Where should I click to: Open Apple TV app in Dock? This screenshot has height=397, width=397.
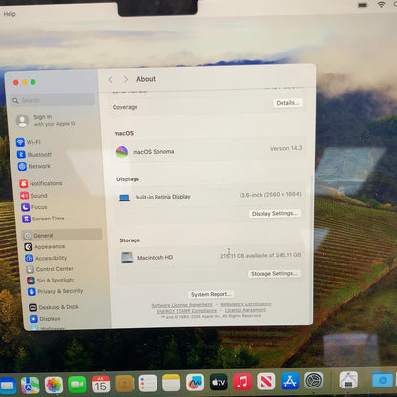click(x=219, y=382)
